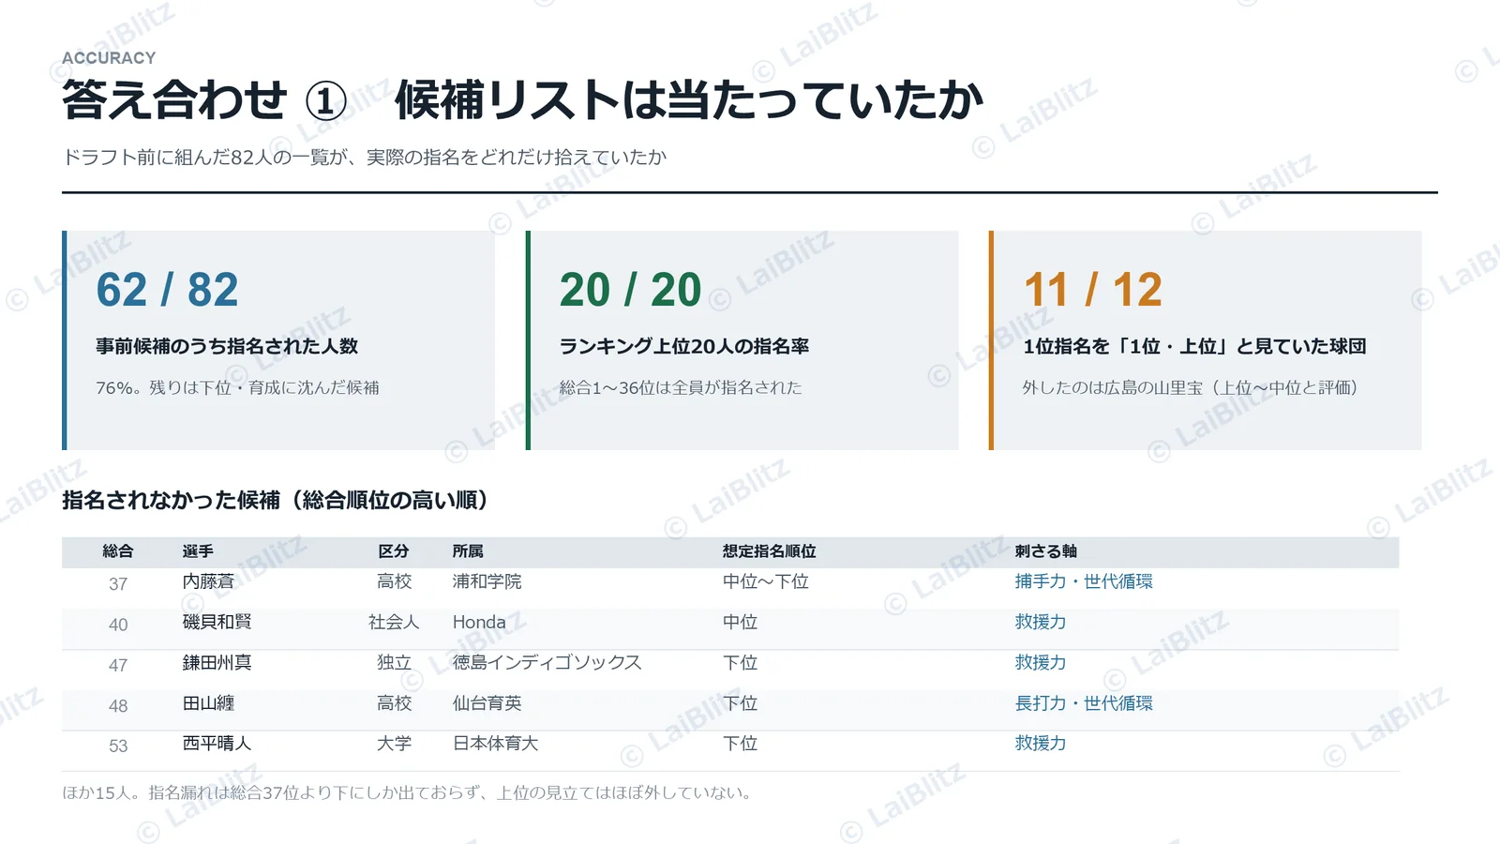Select the slide title 答え合わせ ① 候補リストは当たっていたか
Image resolution: width=1500 pixels, height=844 pixels.
tap(522, 99)
